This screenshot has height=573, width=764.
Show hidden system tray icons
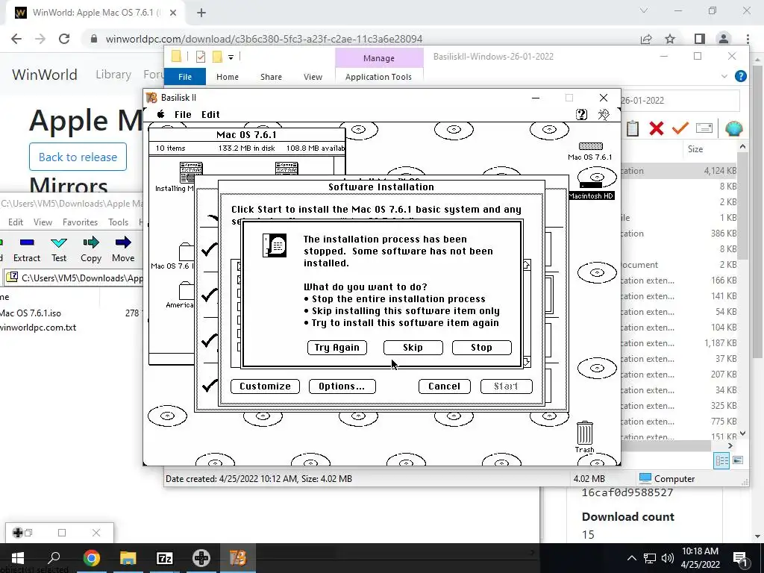click(631, 558)
